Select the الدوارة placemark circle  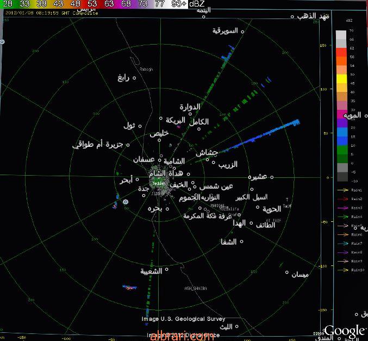[x=190, y=114]
